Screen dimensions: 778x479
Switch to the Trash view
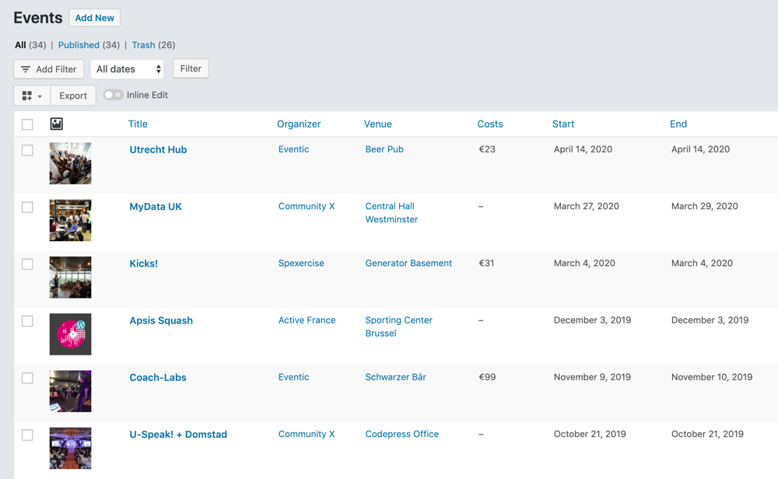[143, 45]
